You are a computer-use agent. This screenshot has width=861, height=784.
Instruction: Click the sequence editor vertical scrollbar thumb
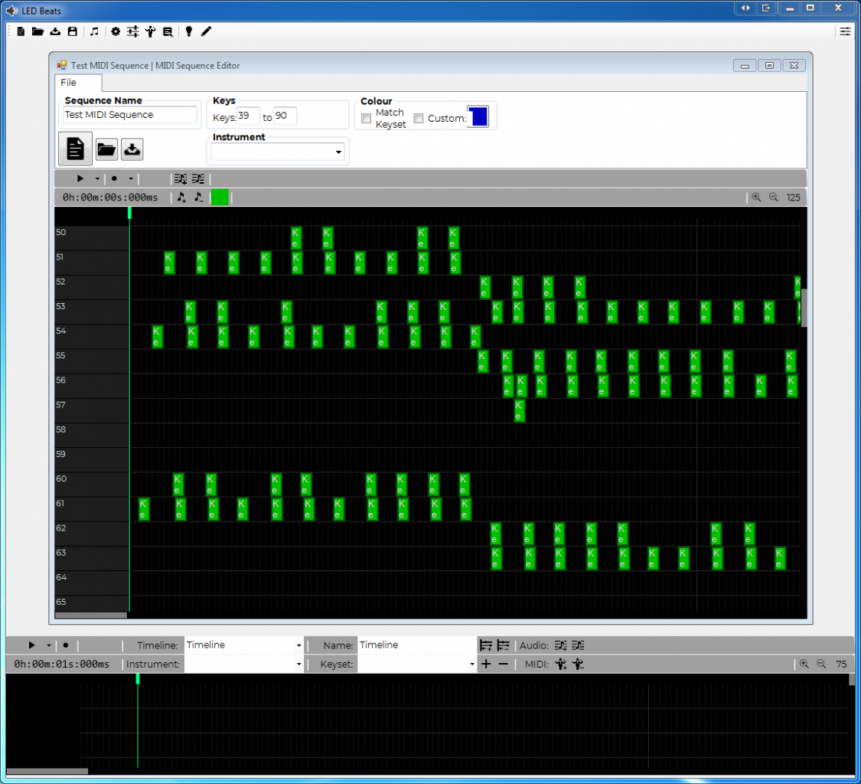[x=804, y=308]
